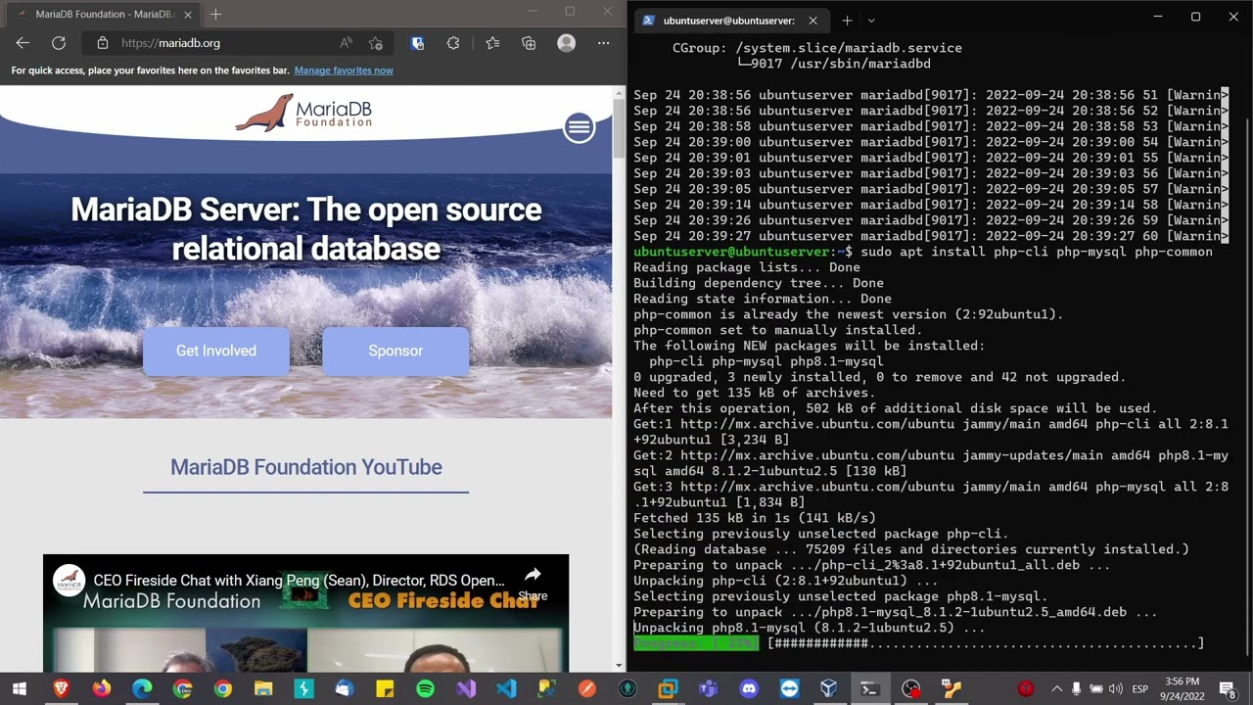The width and height of the screenshot is (1253, 705).
Task: Open Edge Collections icon
Action: click(x=529, y=43)
